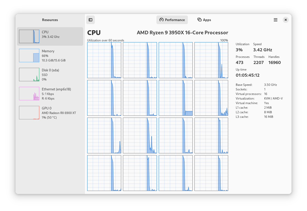Click the Virtualization value 'KVM / AMD-V'
The width and height of the screenshot is (307, 211).
click(273, 99)
